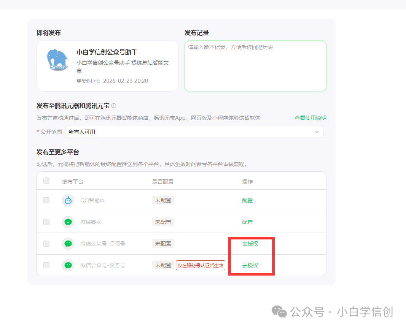Click the 未配置 tag in 订阅号 row
This screenshot has height=328, width=406.
pos(163,244)
